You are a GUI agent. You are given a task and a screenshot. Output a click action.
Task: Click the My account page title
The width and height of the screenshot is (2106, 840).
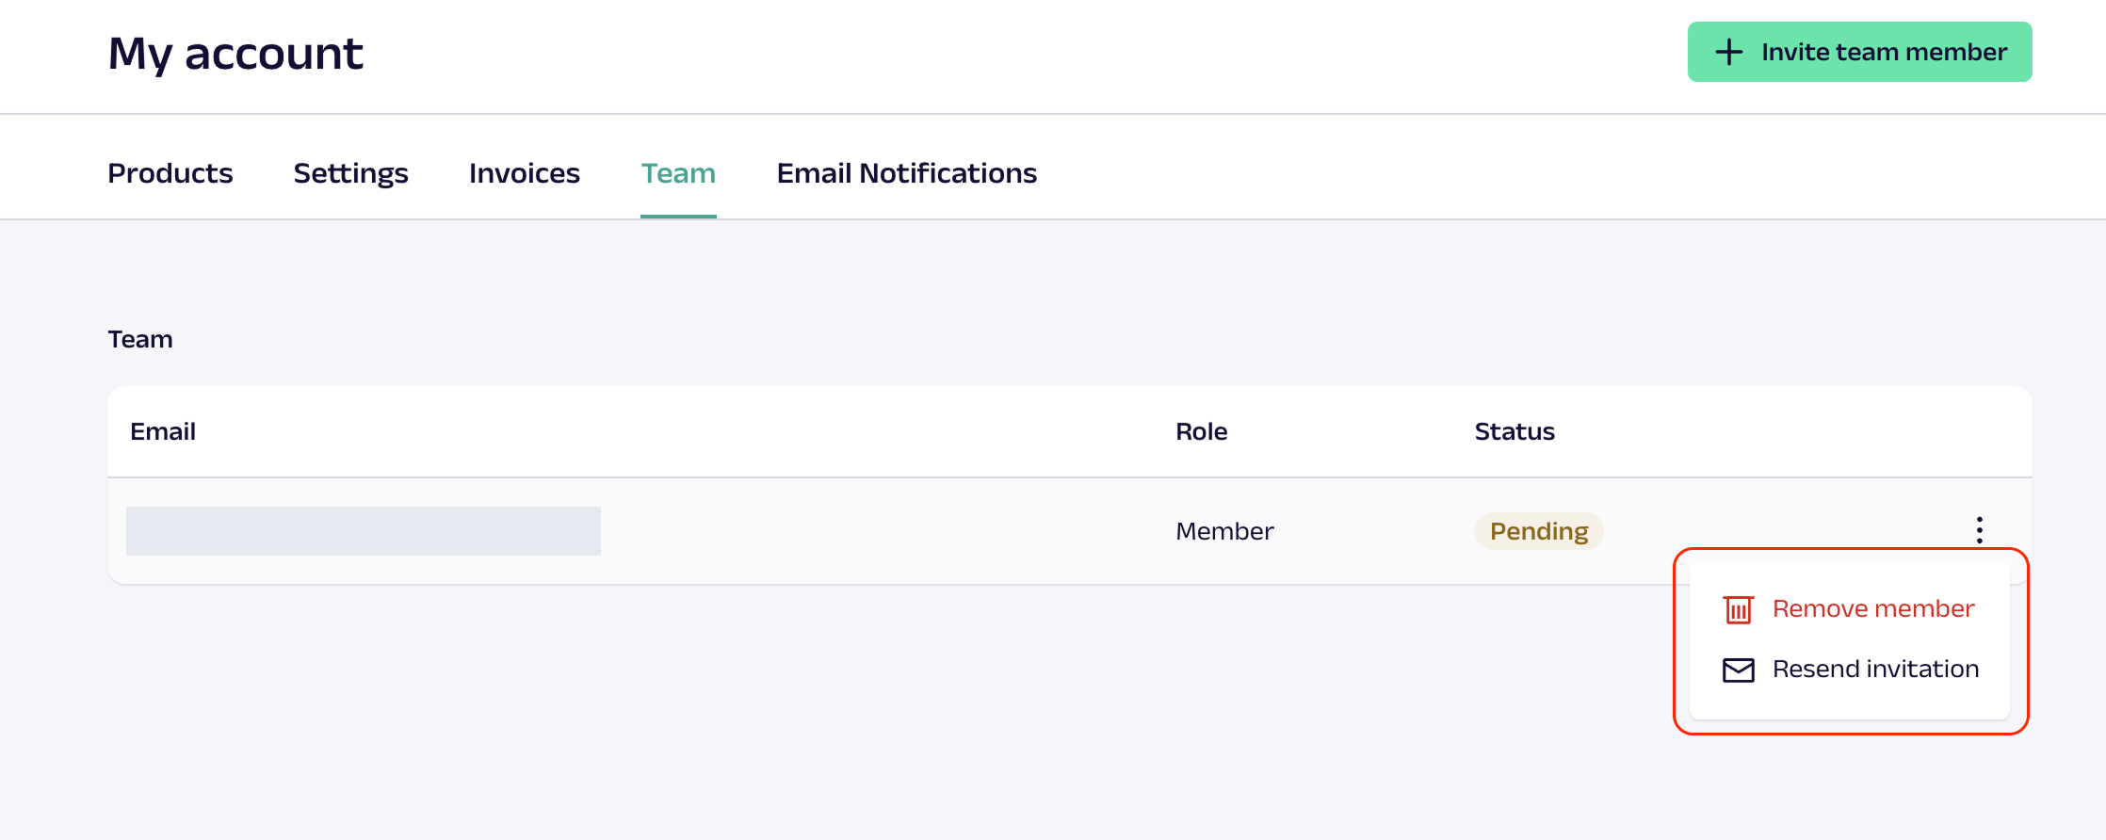click(235, 54)
